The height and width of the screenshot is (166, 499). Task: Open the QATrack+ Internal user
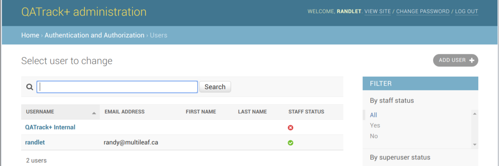pyautogui.click(x=50, y=127)
